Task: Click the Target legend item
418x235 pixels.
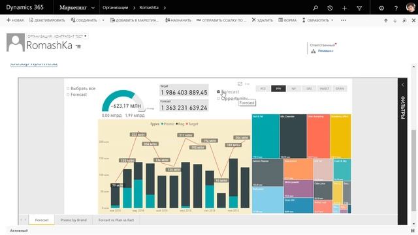Action: pos(192,124)
